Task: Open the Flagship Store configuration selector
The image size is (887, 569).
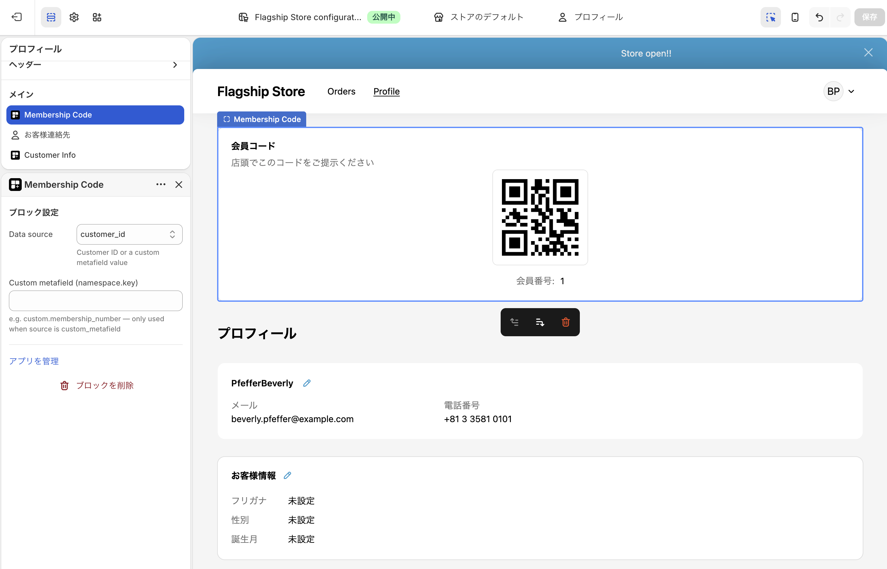Action: (x=300, y=17)
